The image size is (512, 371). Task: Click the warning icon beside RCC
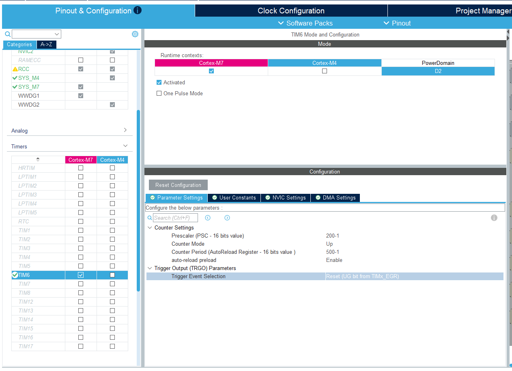tap(15, 69)
